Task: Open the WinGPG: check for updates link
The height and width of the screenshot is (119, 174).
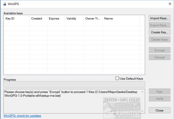Action: tap(22, 116)
